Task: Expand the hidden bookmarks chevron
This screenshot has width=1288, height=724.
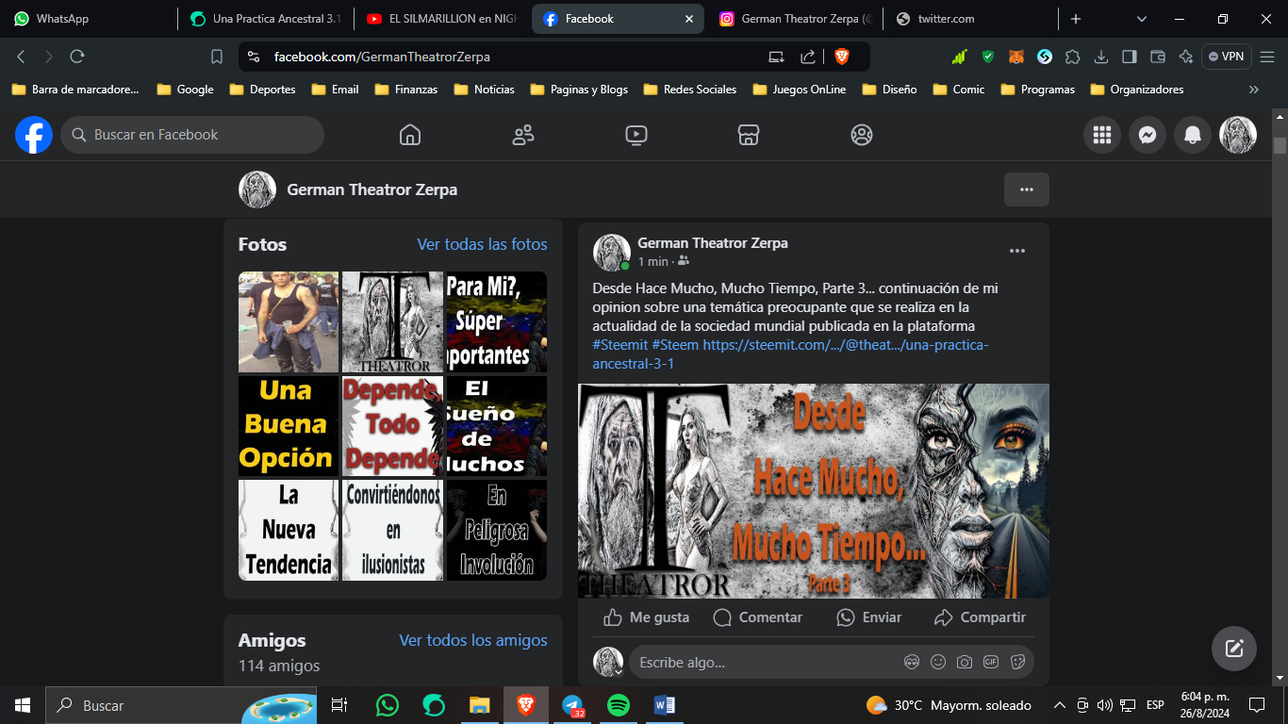Action: coord(1253,90)
